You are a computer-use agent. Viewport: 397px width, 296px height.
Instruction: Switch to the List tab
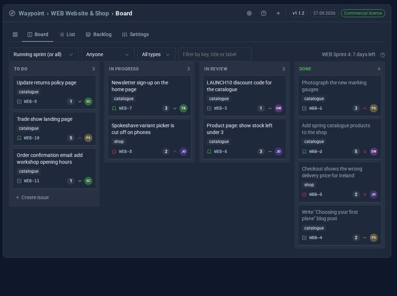tap(67, 34)
